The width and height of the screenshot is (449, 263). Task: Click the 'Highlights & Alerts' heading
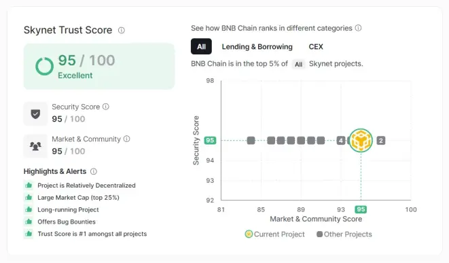coord(55,171)
